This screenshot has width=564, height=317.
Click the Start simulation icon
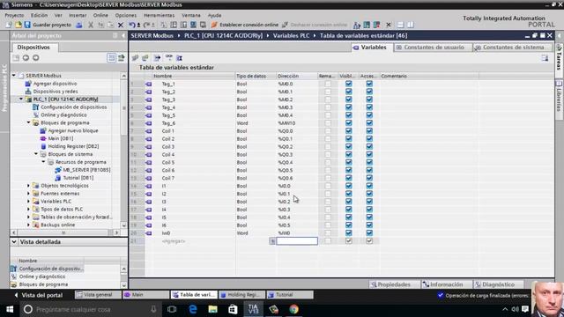click(x=193, y=25)
